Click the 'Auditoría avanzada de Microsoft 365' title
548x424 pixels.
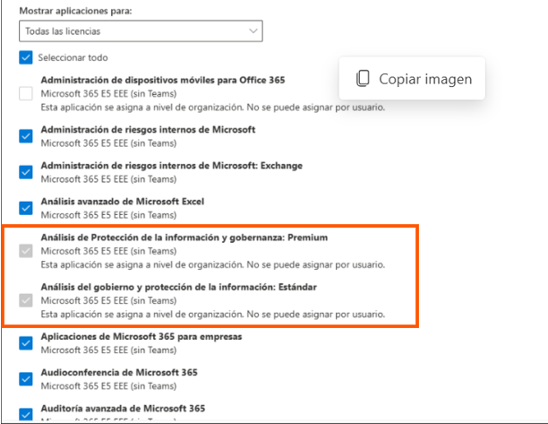pos(123,409)
